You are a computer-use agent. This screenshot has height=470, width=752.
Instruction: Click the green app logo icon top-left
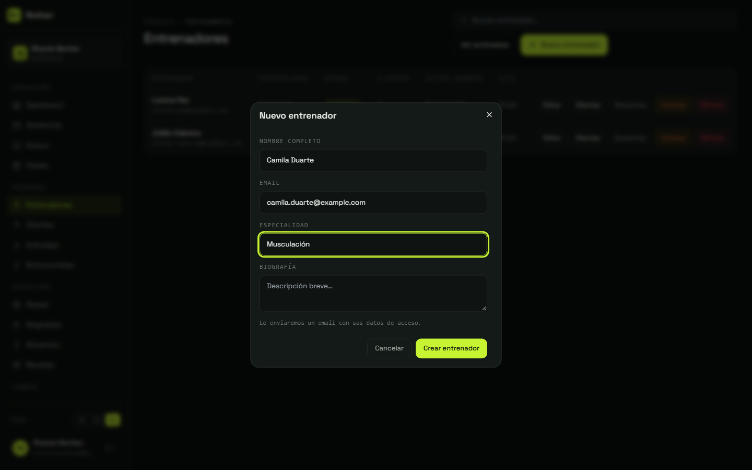(x=14, y=15)
